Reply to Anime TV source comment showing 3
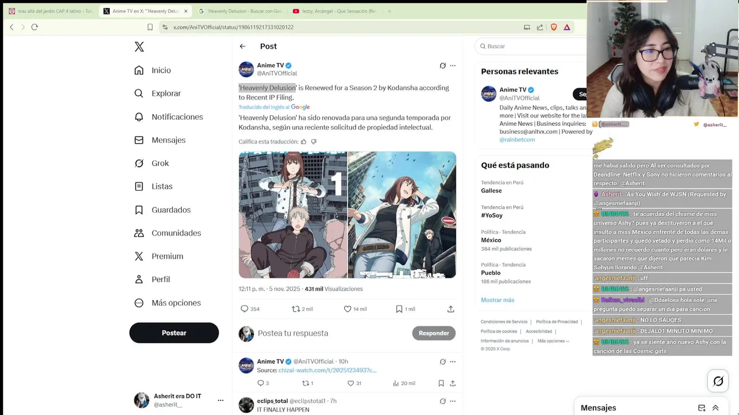 point(263,383)
